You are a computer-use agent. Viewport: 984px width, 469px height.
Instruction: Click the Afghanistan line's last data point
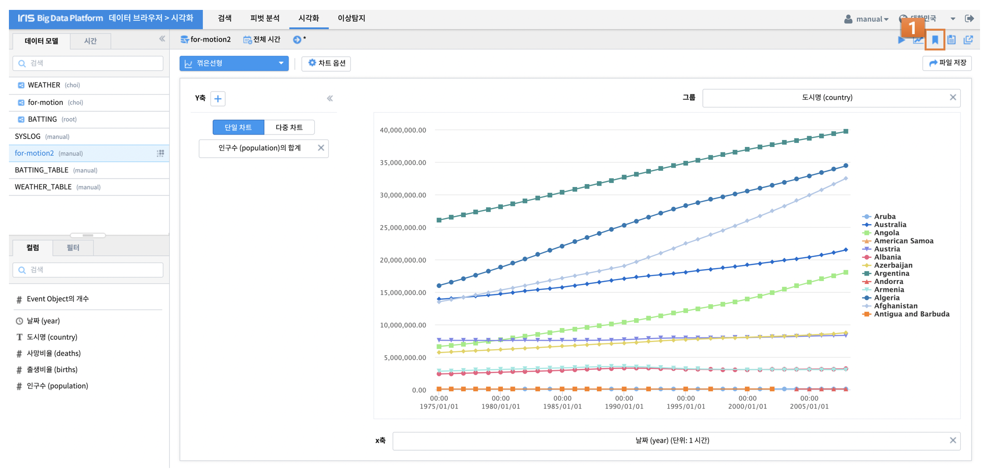tap(846, 178)
